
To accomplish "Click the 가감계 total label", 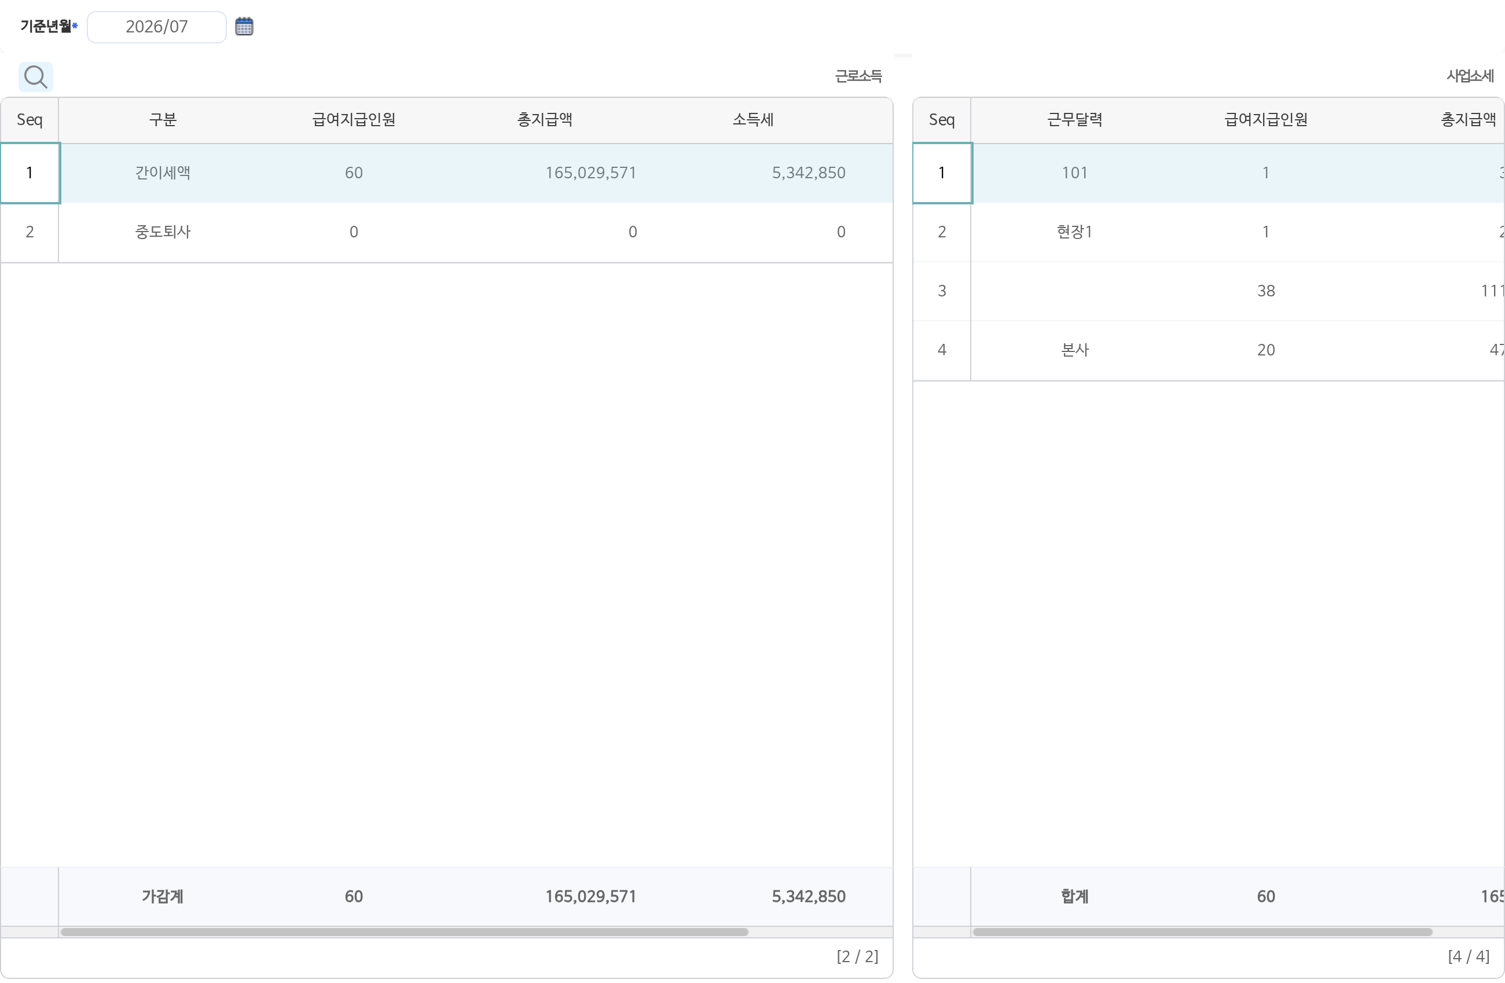I will coord(163,896).
